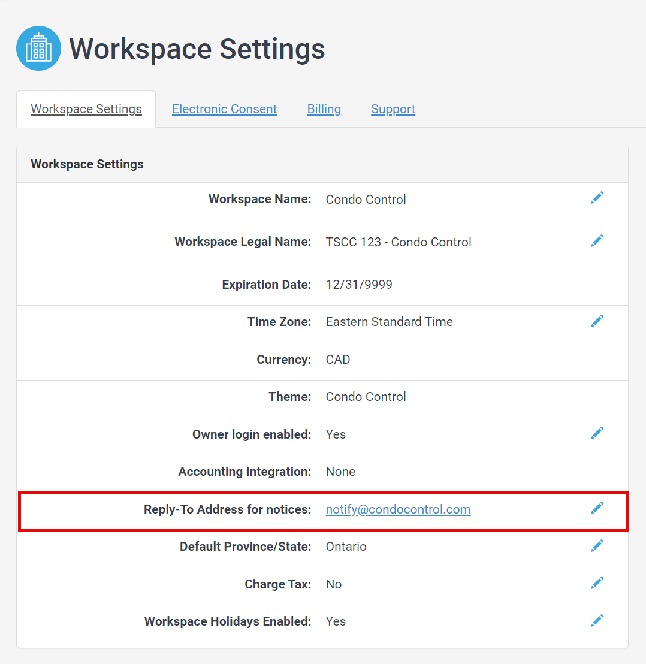Viewport: 646px width, 664px height.
Task: Open the Billing tab
Action: (x=324, y=109)
